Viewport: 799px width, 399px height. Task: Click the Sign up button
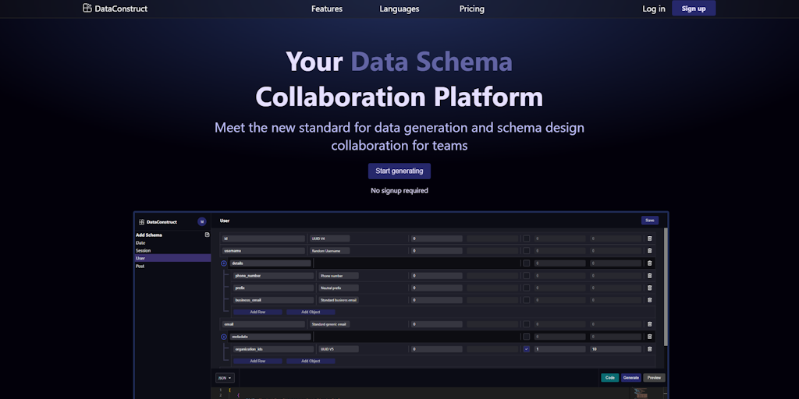(693, 9)
